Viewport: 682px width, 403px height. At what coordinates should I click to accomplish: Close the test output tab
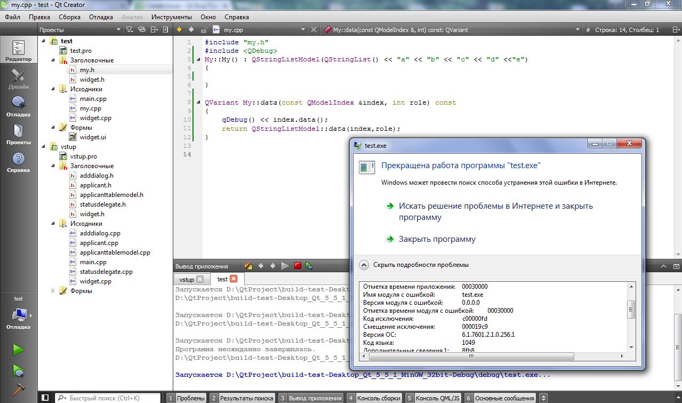pyautogui.click(x=233, y=279)
